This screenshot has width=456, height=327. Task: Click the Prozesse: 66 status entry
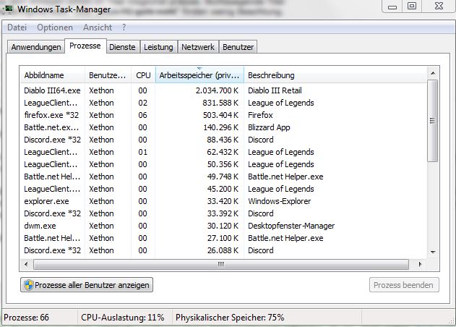27,318
